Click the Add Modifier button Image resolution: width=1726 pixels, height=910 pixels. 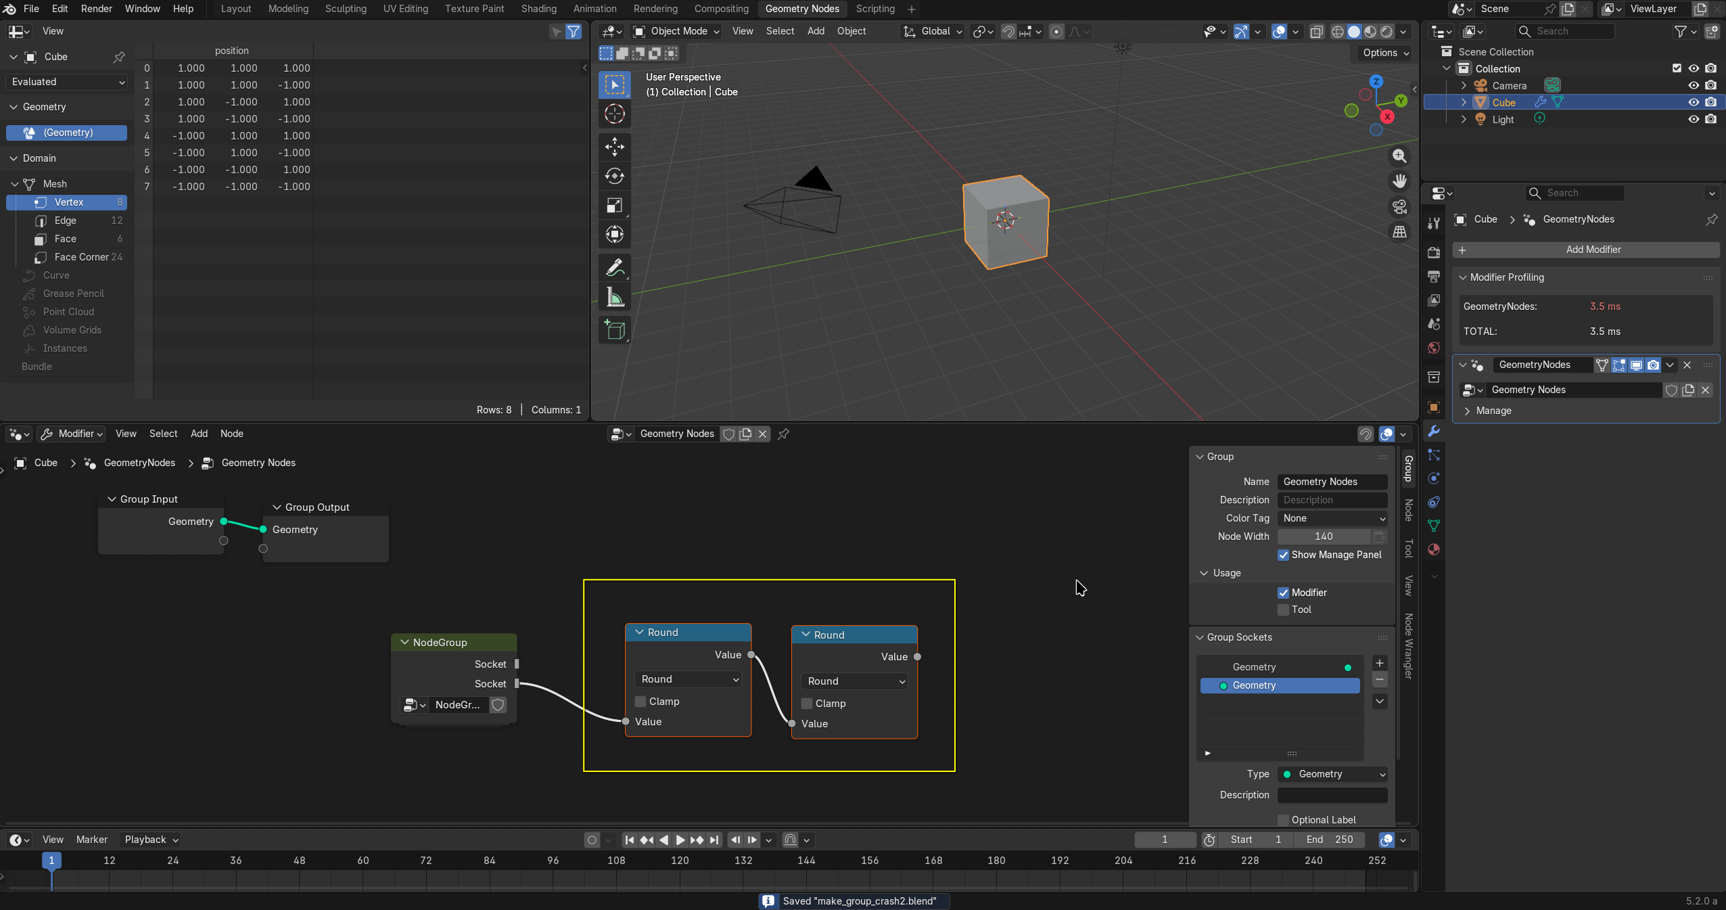click(x=1585, y=250)
